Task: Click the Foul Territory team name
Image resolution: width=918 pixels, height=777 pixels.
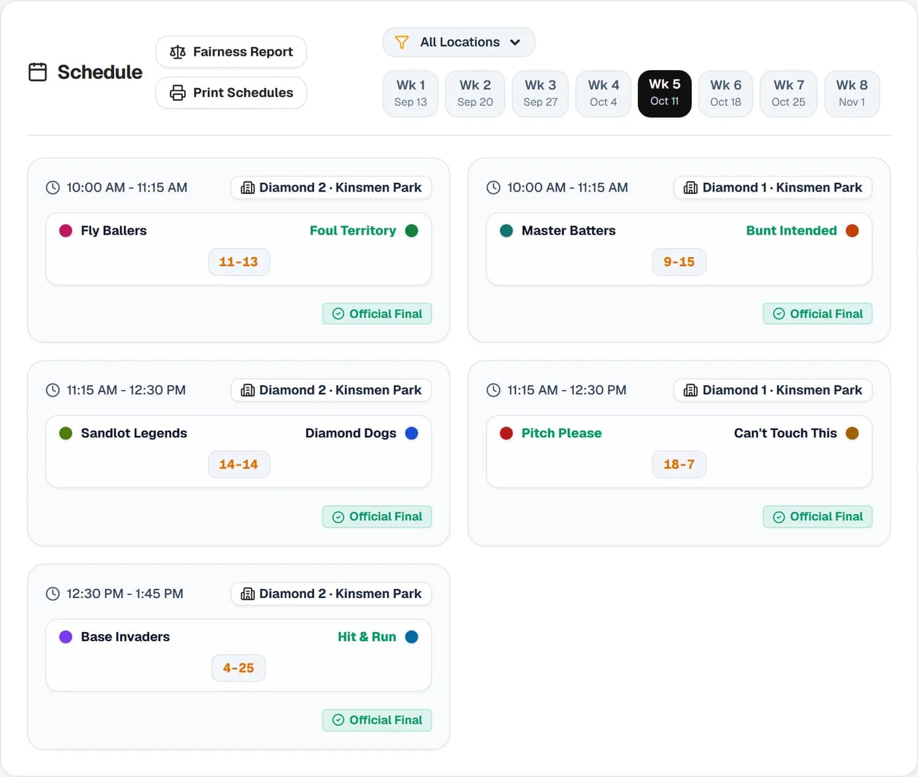Action: point(353,231)
